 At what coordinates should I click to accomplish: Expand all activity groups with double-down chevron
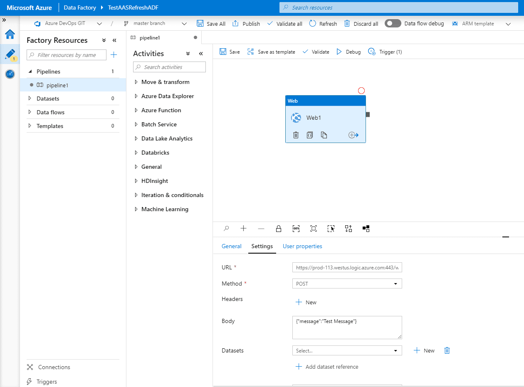188,54
